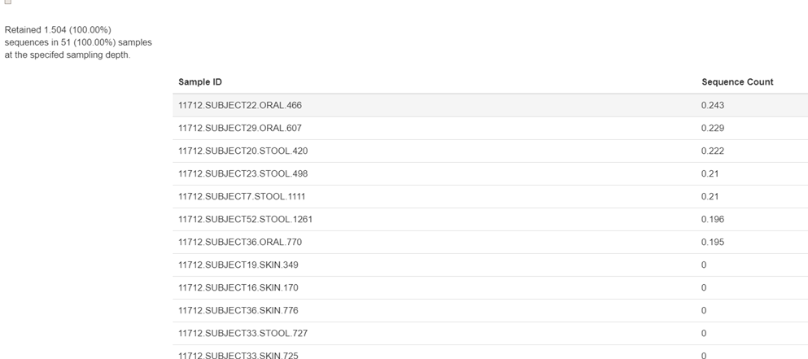Select sample 11712.SUBJECT20.STOOL.420

tap(242, 151)
